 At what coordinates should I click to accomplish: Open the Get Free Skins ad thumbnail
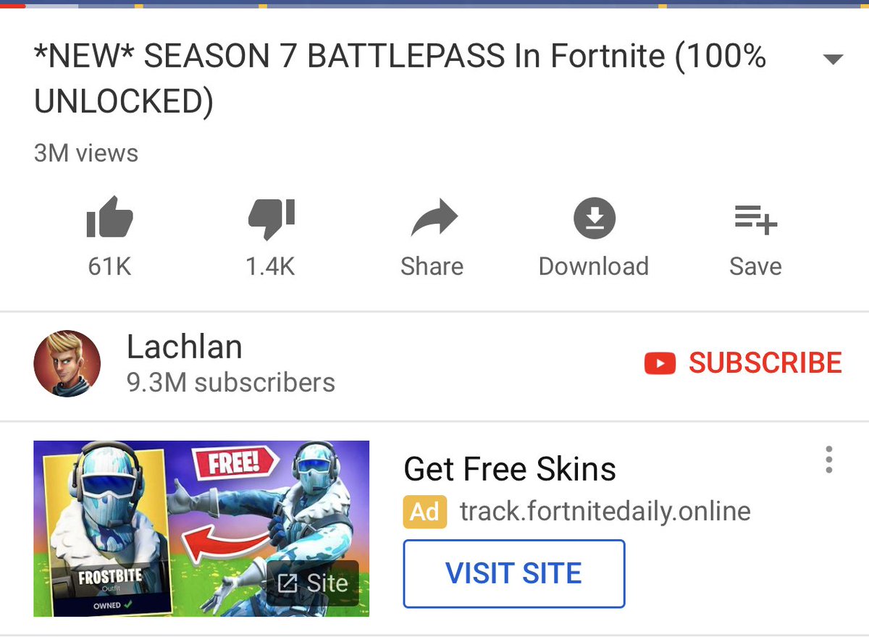201,528
